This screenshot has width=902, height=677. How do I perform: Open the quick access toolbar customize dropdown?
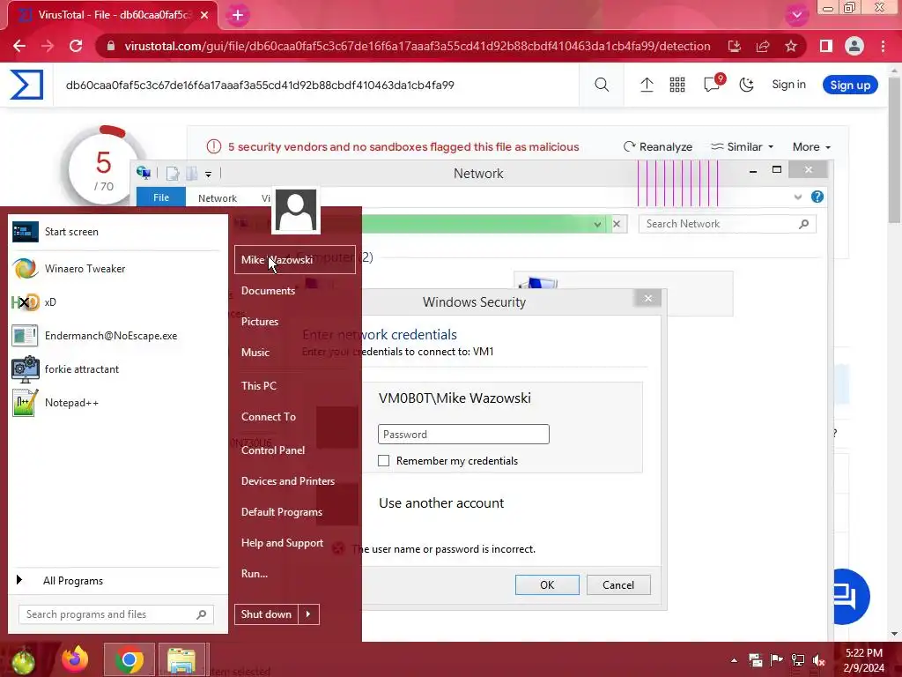(x=208, y=174)
